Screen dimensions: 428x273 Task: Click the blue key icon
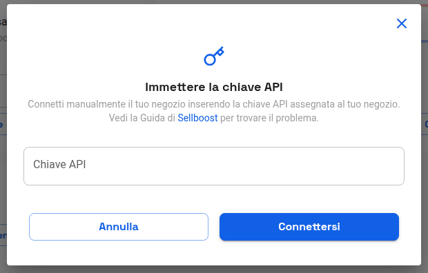214,56
